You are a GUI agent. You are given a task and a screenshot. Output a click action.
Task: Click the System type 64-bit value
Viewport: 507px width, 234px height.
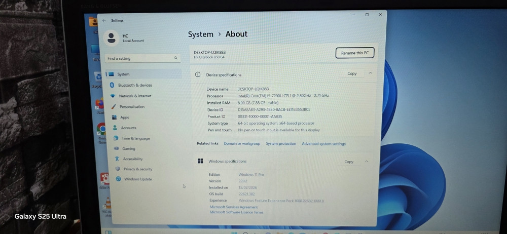(276, 123)
